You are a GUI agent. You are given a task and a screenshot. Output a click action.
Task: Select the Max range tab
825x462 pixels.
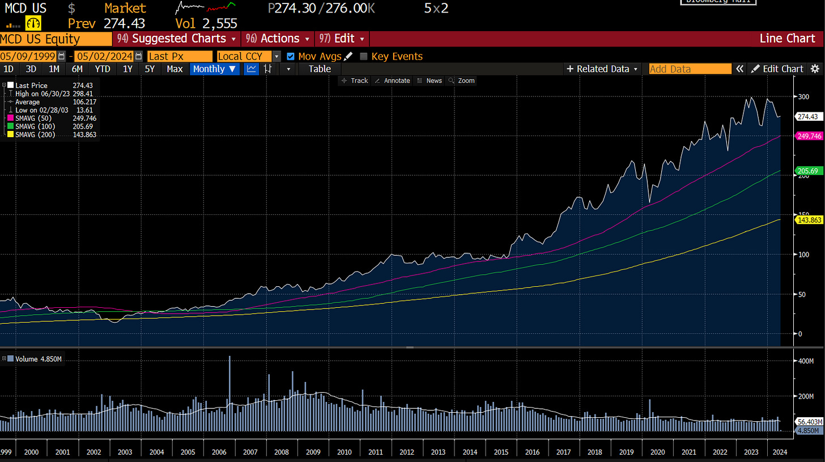(x=175, y=69)
